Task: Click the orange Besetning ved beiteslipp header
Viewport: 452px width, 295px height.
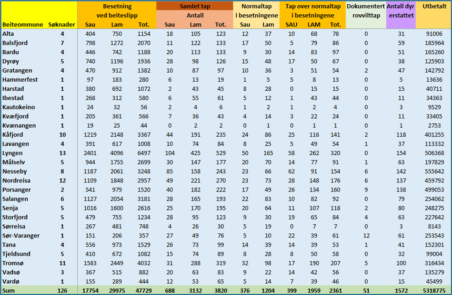Action: point(117,11)
